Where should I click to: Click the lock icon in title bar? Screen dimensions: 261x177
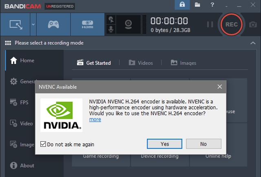(182, 5)
